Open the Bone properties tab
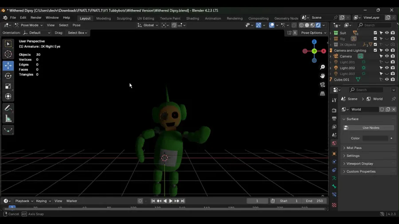This screenshot has height=224, width=399. point(334,186)
